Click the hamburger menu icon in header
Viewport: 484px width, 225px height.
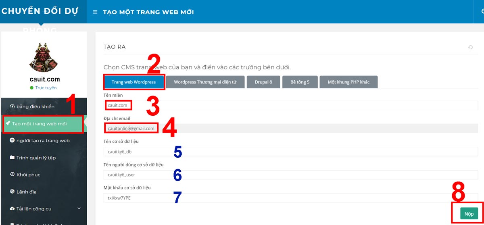95,12
